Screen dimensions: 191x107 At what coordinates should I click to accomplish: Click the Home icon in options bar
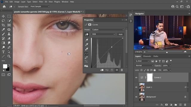(4, 7)
